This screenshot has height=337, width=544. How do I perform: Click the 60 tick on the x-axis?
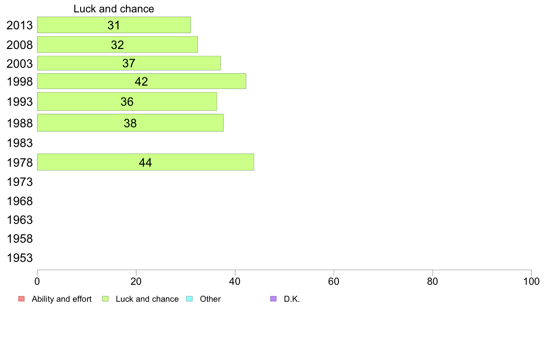click(x=334, y=281)
